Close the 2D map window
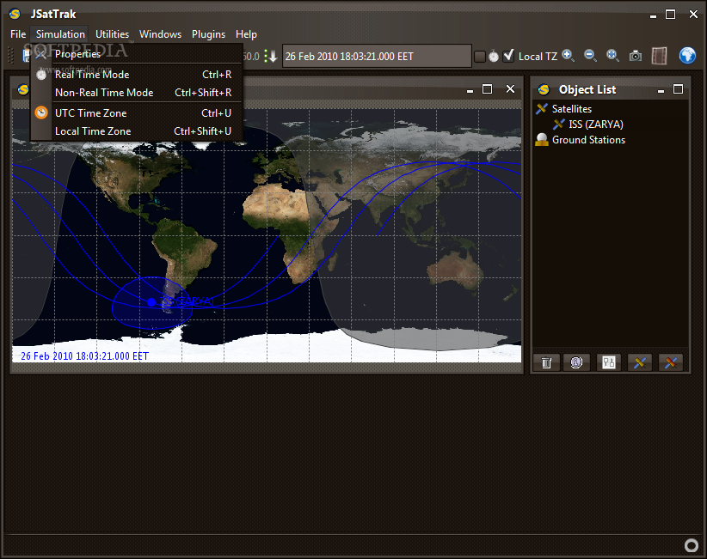This screenshot has height=559, width=707. coord(510,89)
